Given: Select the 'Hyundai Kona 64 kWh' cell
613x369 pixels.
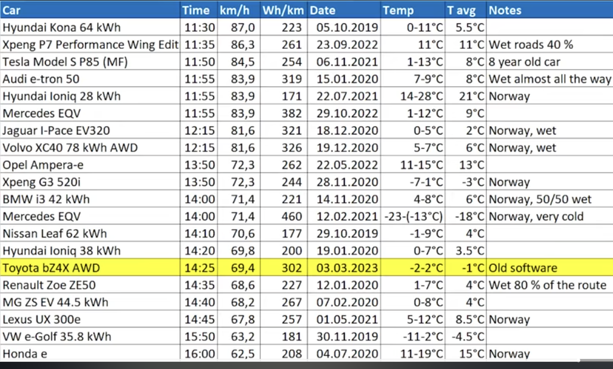Looking at the screenshot, I should [91, 27].
